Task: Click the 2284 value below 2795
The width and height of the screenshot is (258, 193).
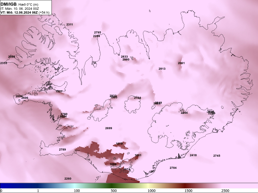Action: pos(96,36)
